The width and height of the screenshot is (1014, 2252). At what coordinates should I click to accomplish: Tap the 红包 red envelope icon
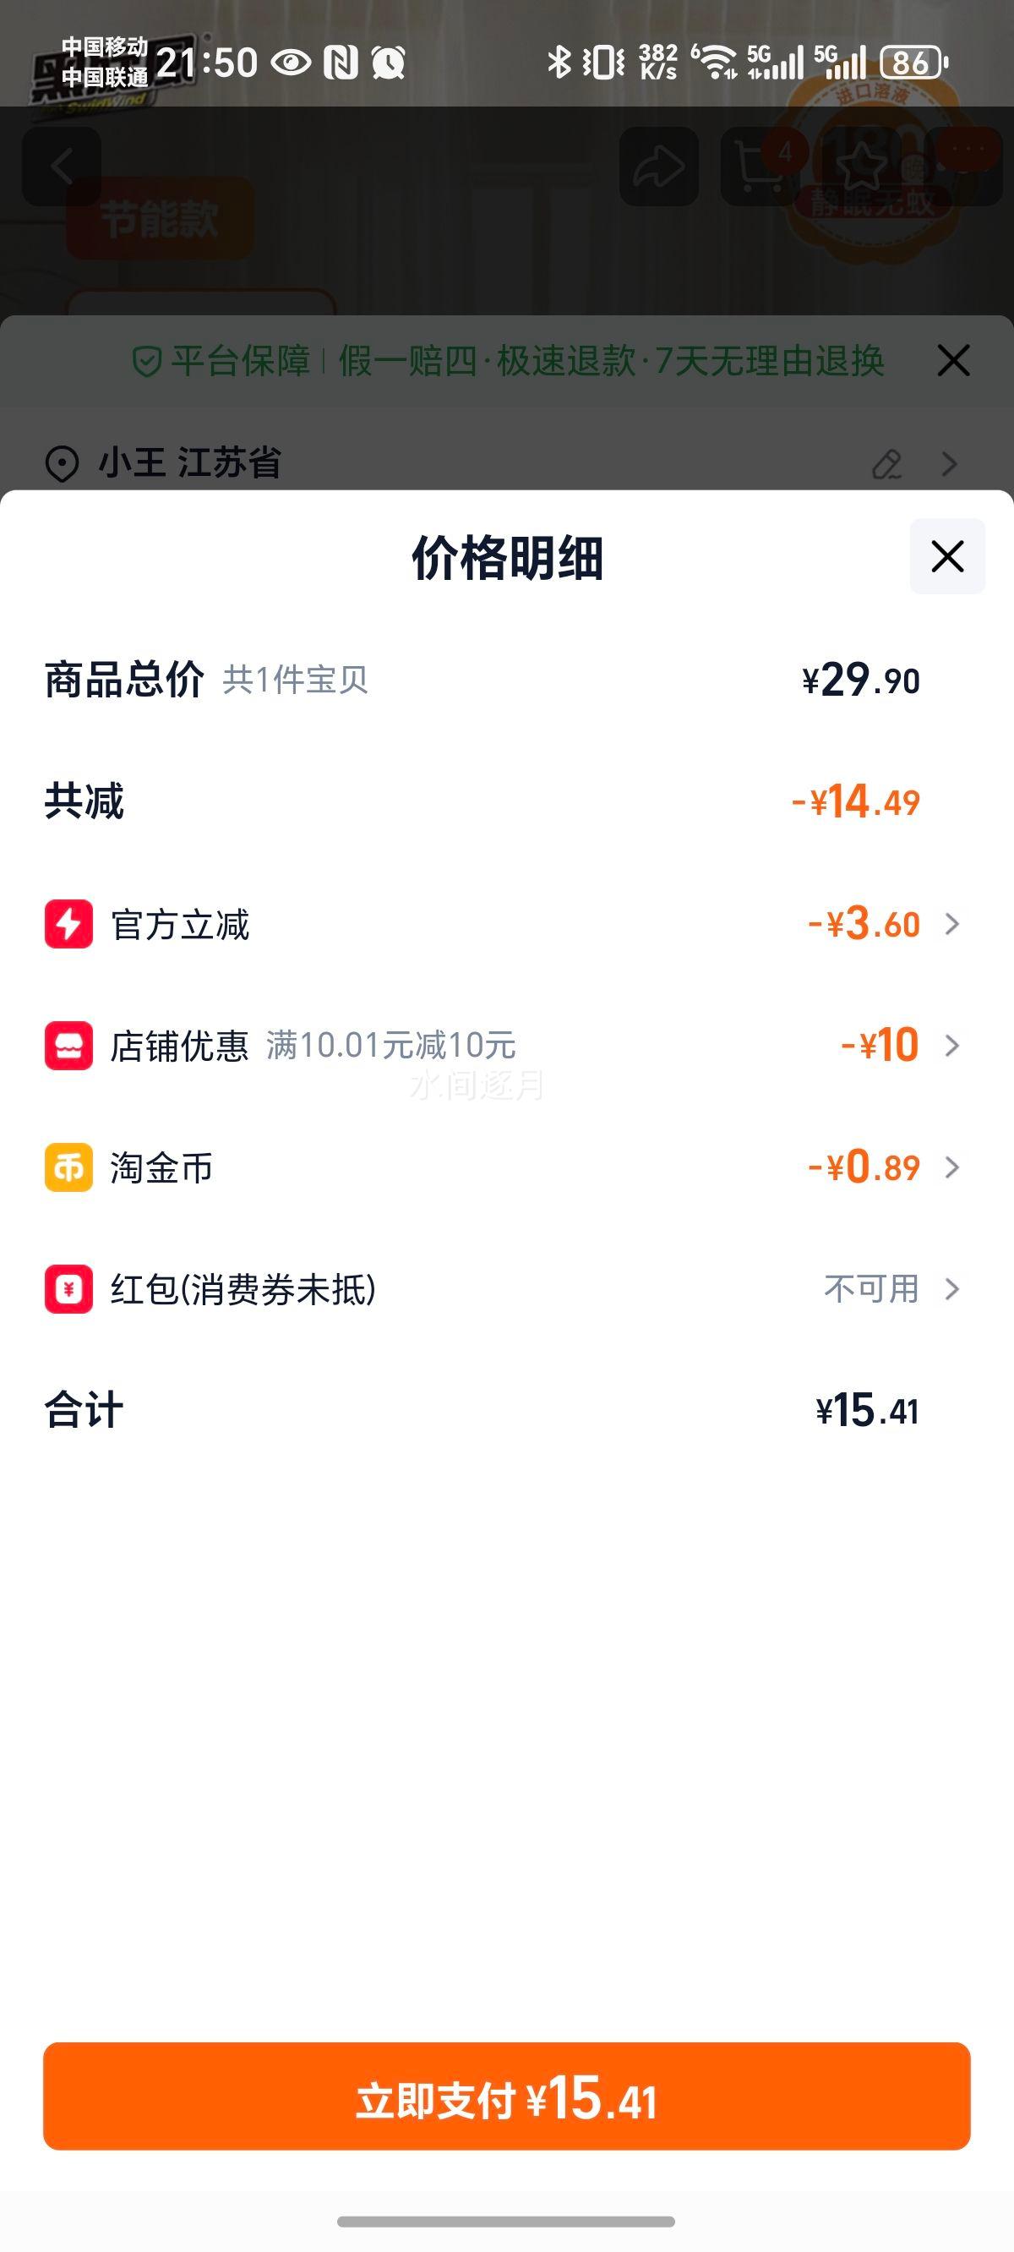(x=68, y=1288)
